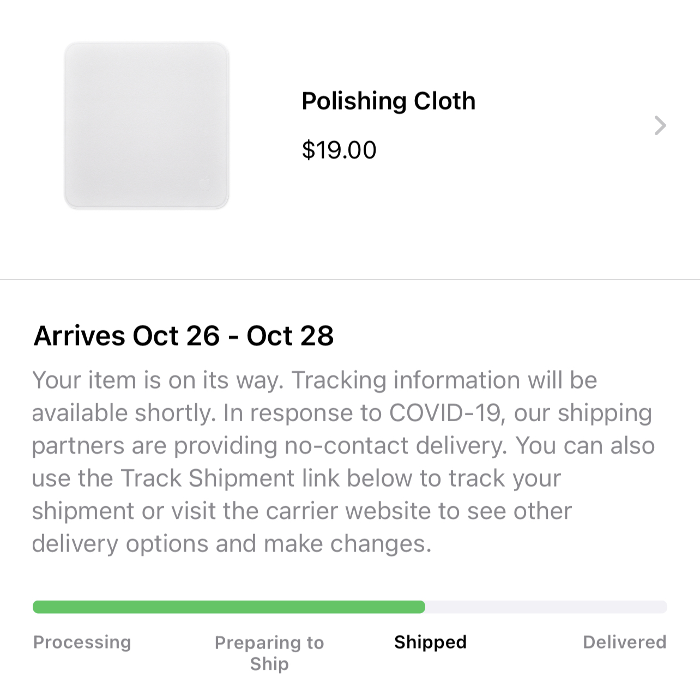The height and width of the screenshot is (691, 700).
Task: Click 'Your item is on its way' sentence
Action: point(158,380)
